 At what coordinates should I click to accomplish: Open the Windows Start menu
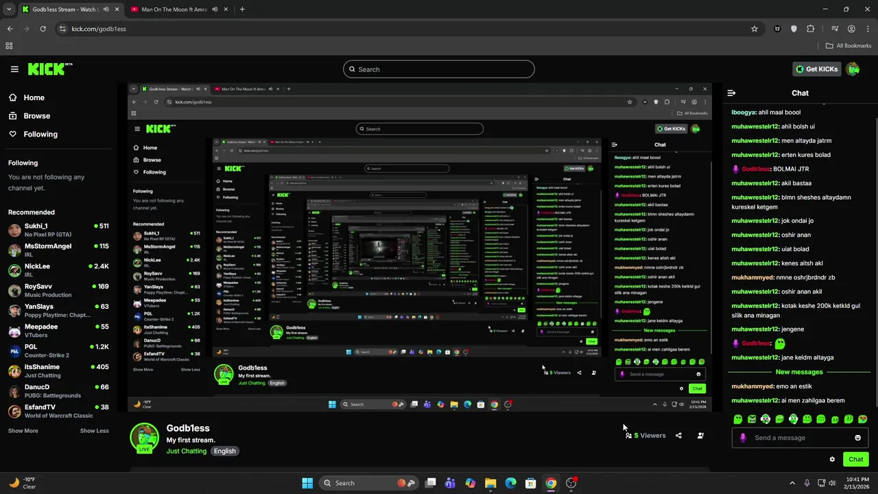(x=307, y=483)
